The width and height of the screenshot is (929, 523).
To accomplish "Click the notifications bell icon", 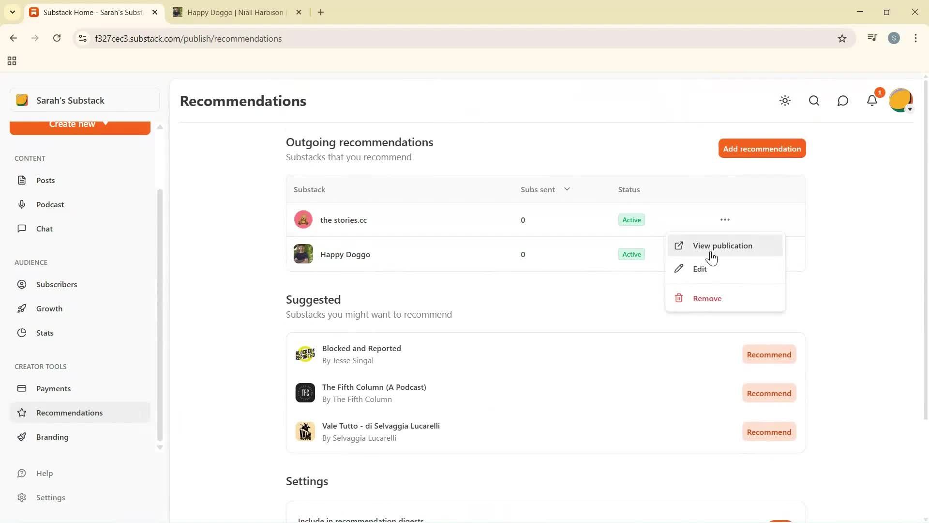I will point(872,101).
